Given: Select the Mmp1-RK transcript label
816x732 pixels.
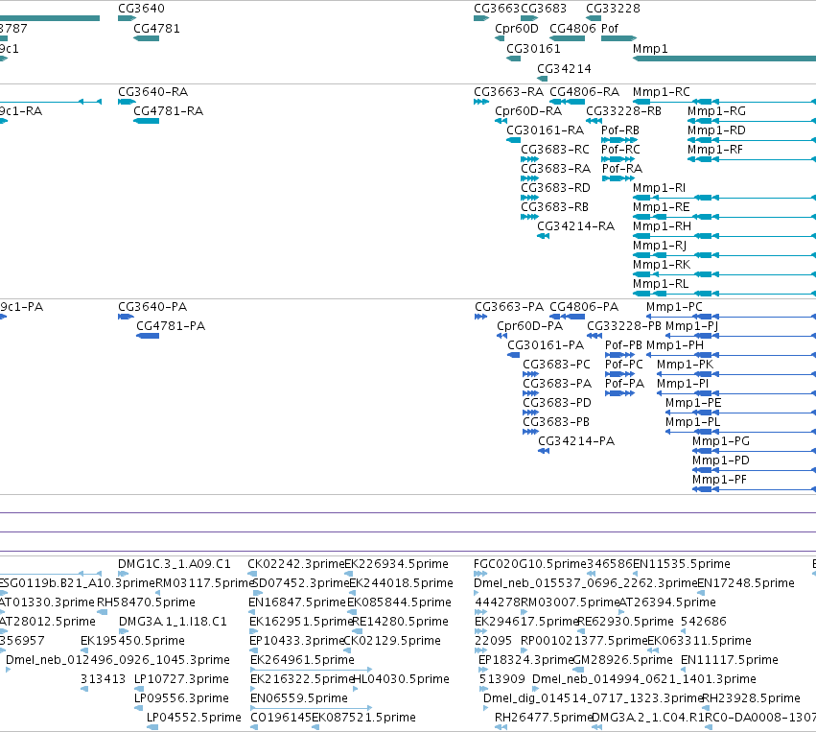Looking at the screenshot, I should click(x=662, y=265).
